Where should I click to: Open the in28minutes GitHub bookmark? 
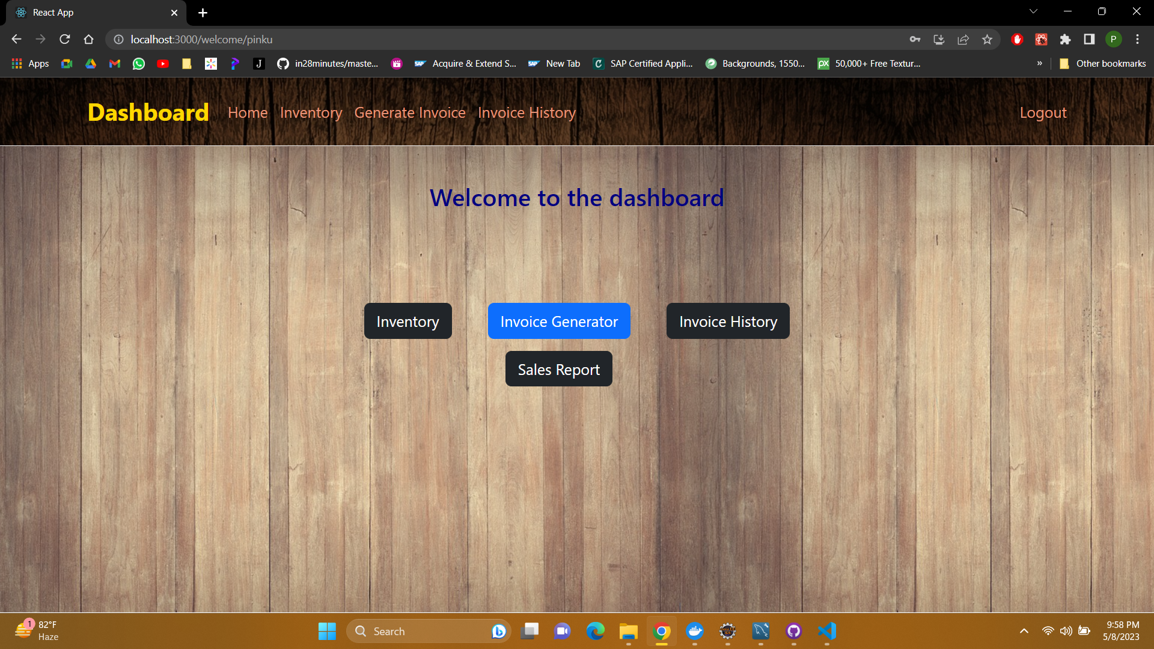pyautogui.click(x=328, y=63)
